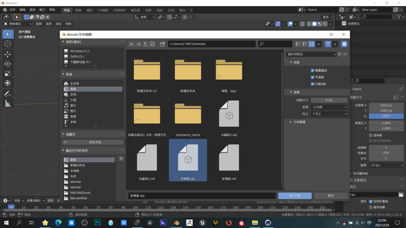Screen dimensions: 406x228
Task: Select the Annotate tool
Action: click(x=8, y=94)
